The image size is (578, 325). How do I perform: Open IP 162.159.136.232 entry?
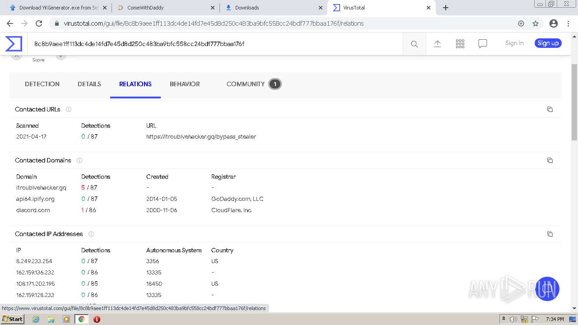coord(35,272)
